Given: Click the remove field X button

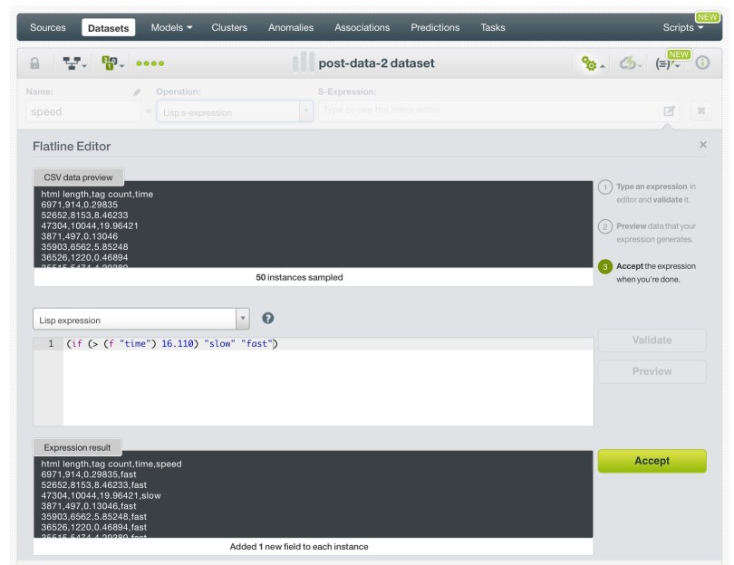Looking at the screenshot, I should (700, 111).
